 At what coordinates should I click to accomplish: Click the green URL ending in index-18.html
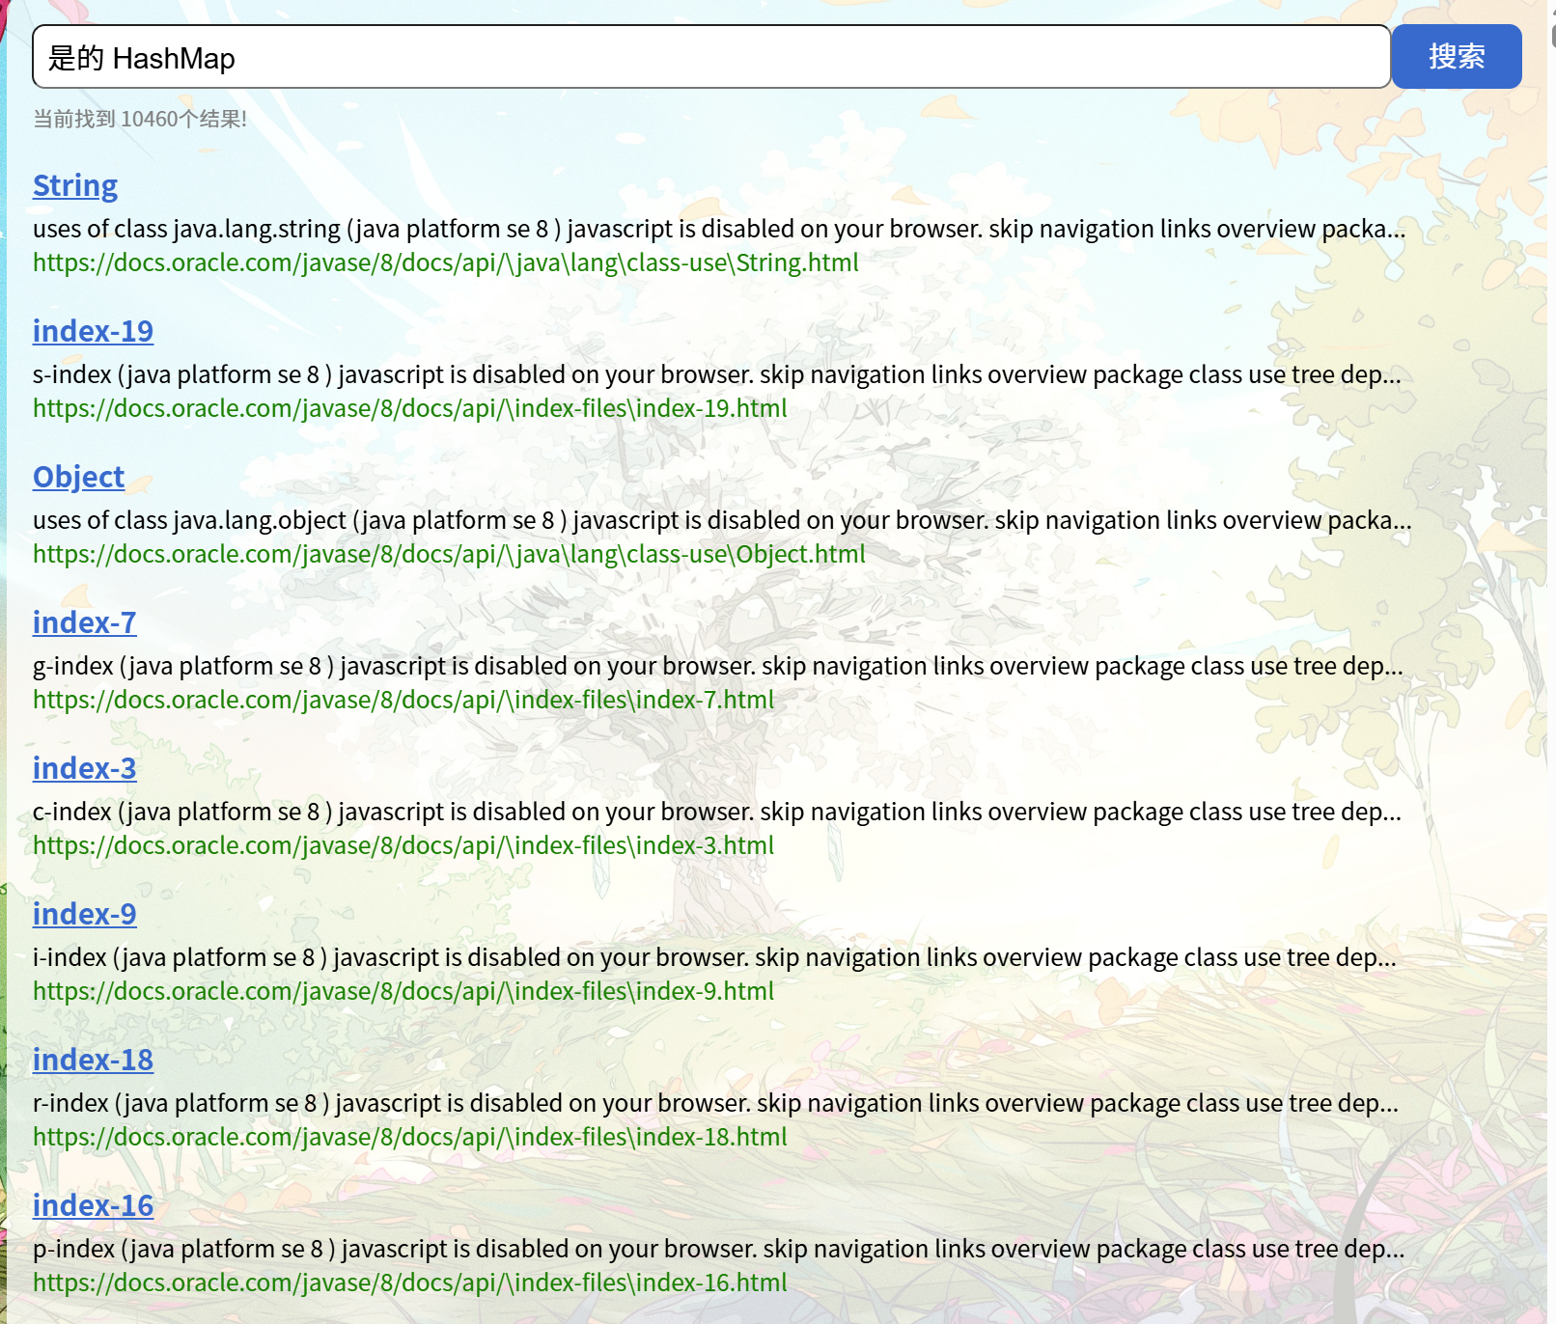pyautogui.click(x=410, y=1137)
